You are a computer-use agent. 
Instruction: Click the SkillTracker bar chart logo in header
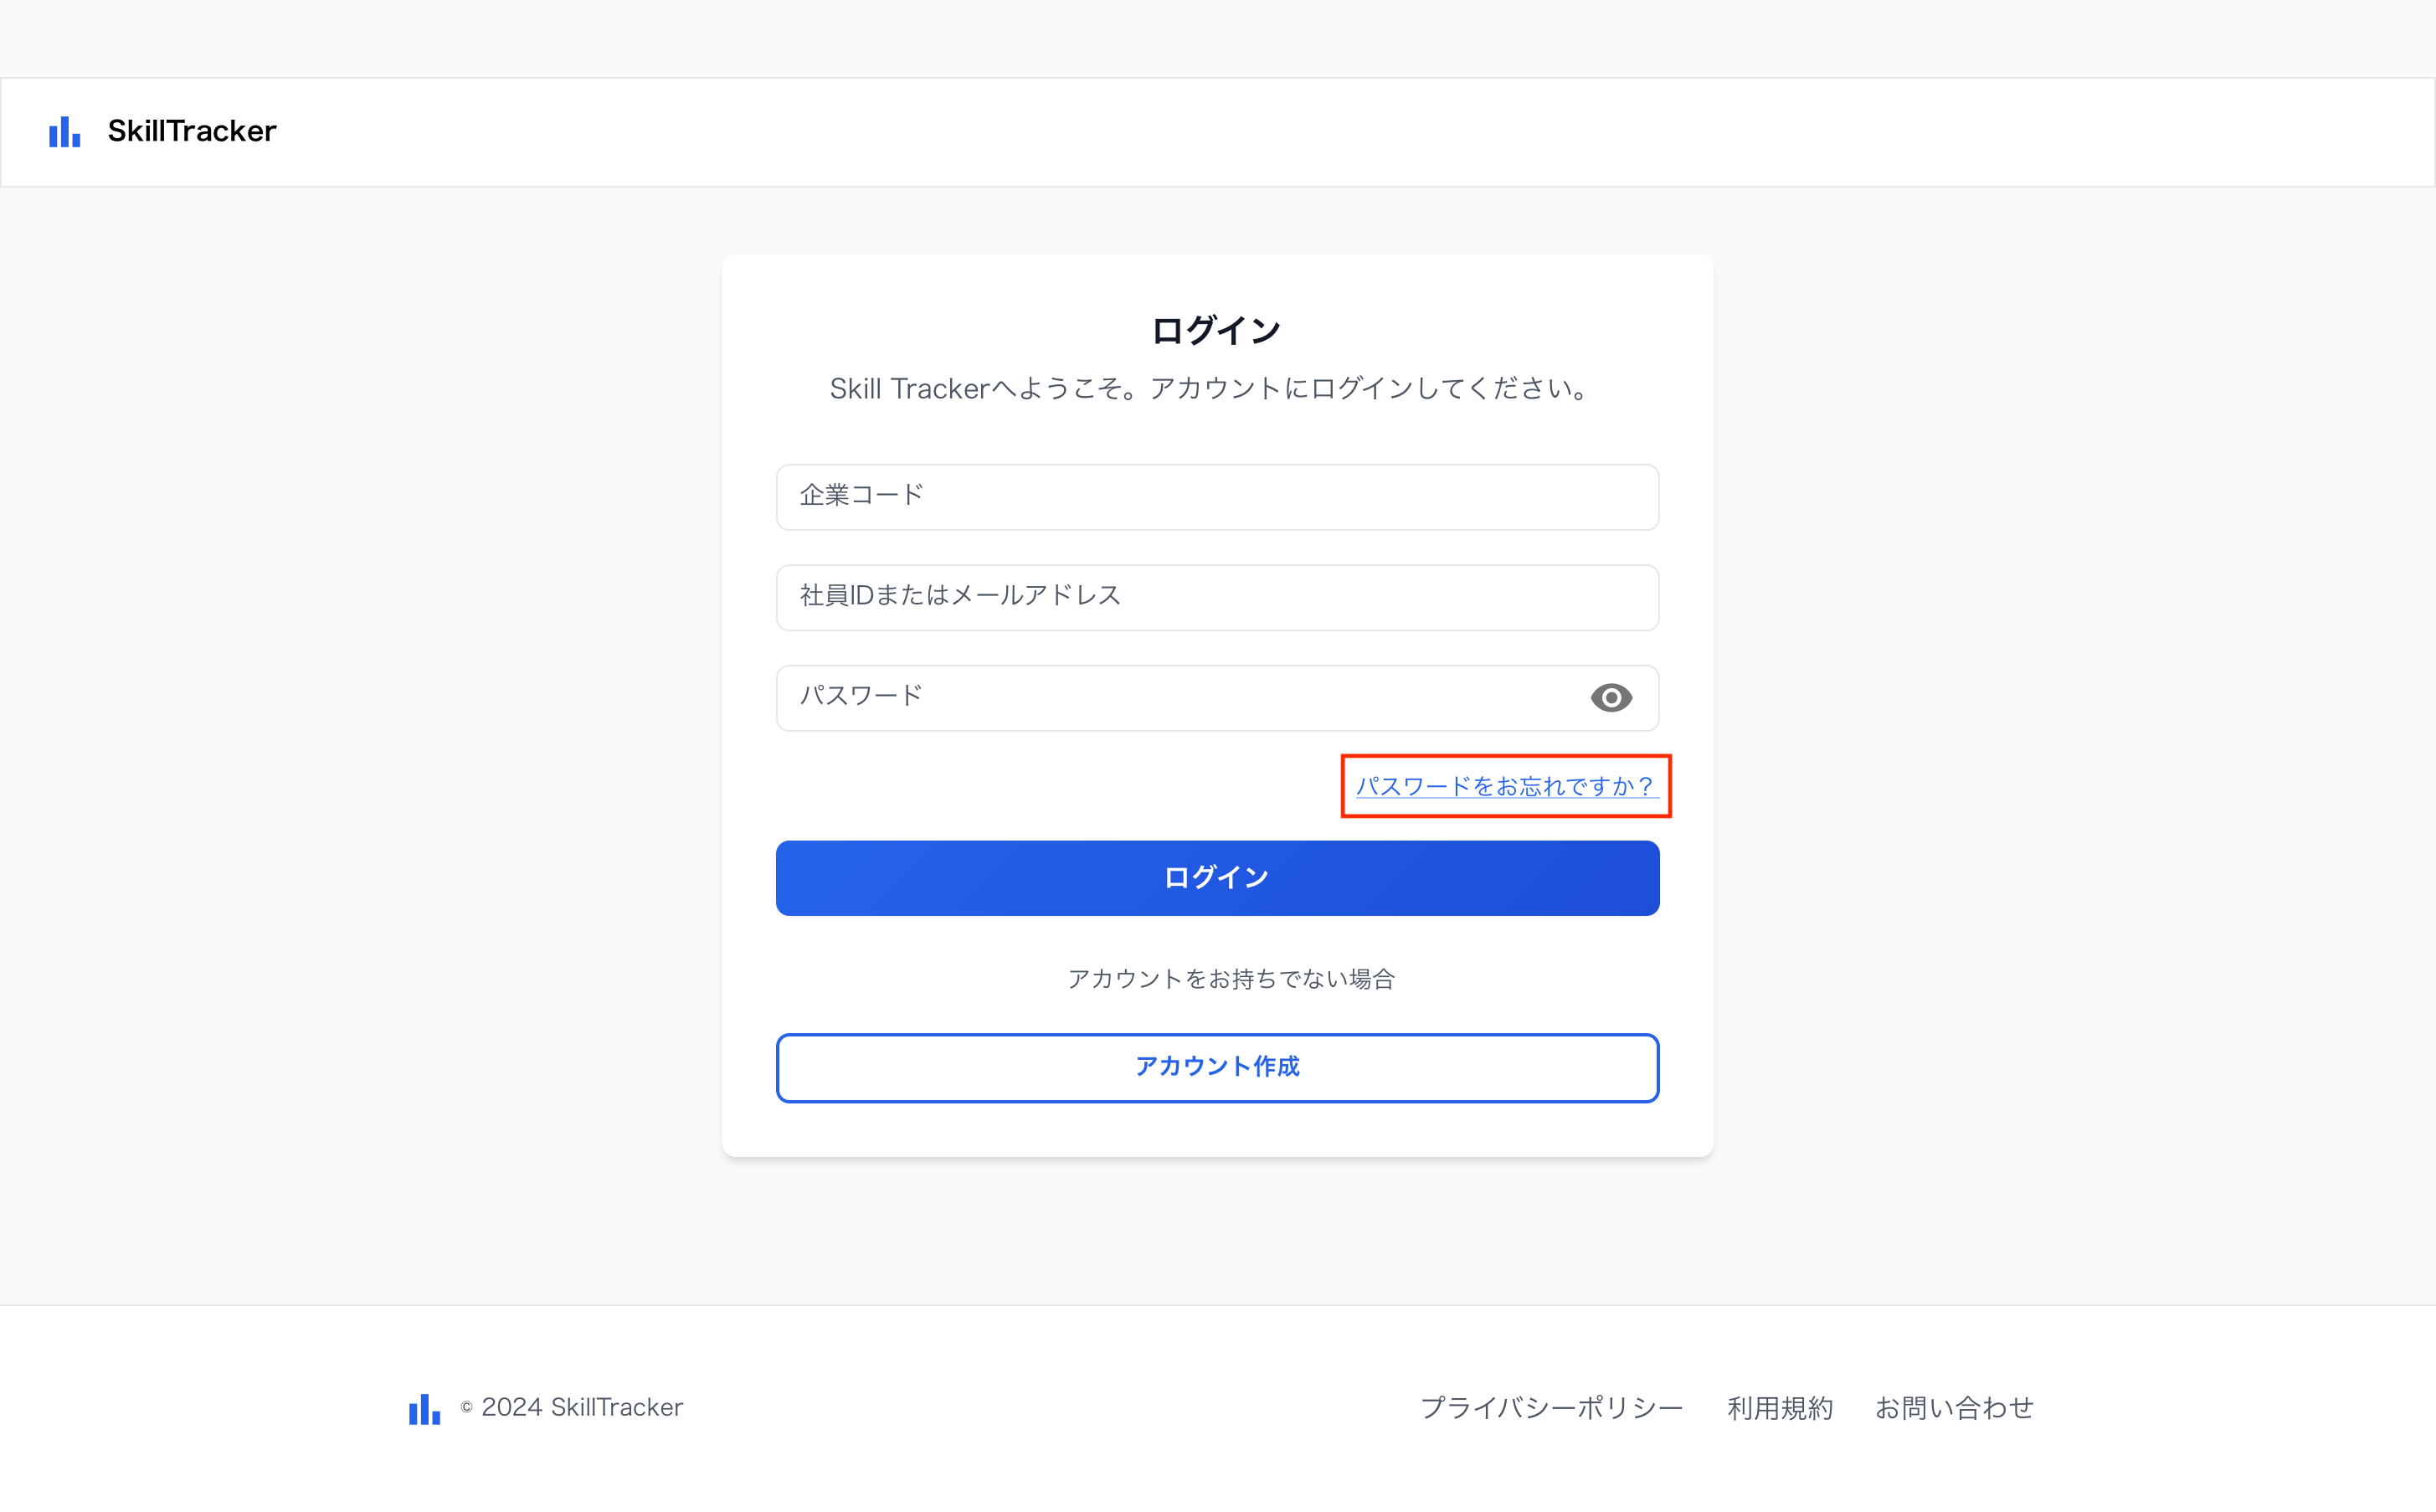tap(63, 131)
